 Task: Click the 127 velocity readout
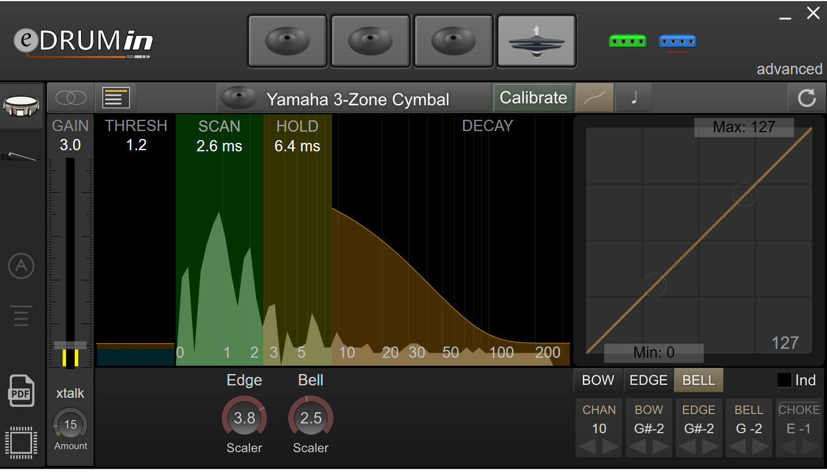[x=785, y=343]
